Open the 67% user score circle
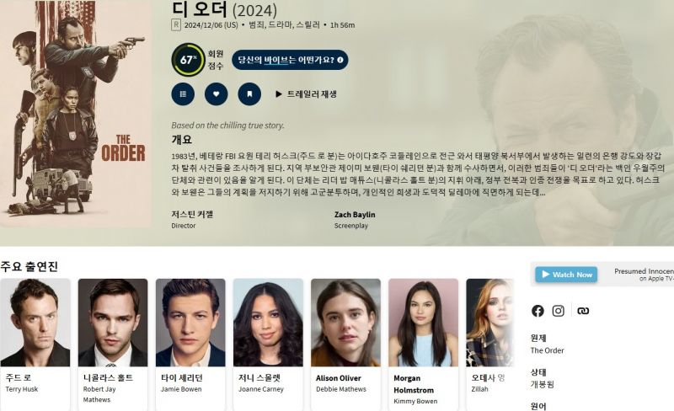Image resolution: width=674 pixels, height=411 pixels. point(188,60)
